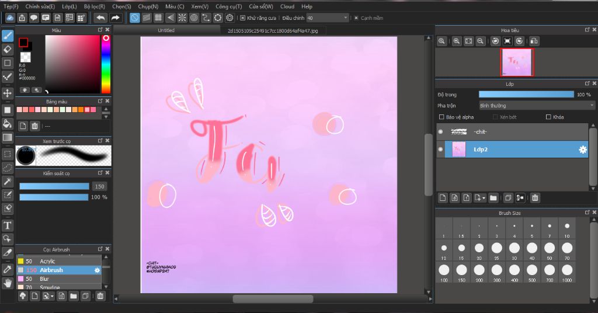Image resolution: width=598 pixels, height=313 pixels.
Task: Choose brush size 1000
Action: [567, 273]
